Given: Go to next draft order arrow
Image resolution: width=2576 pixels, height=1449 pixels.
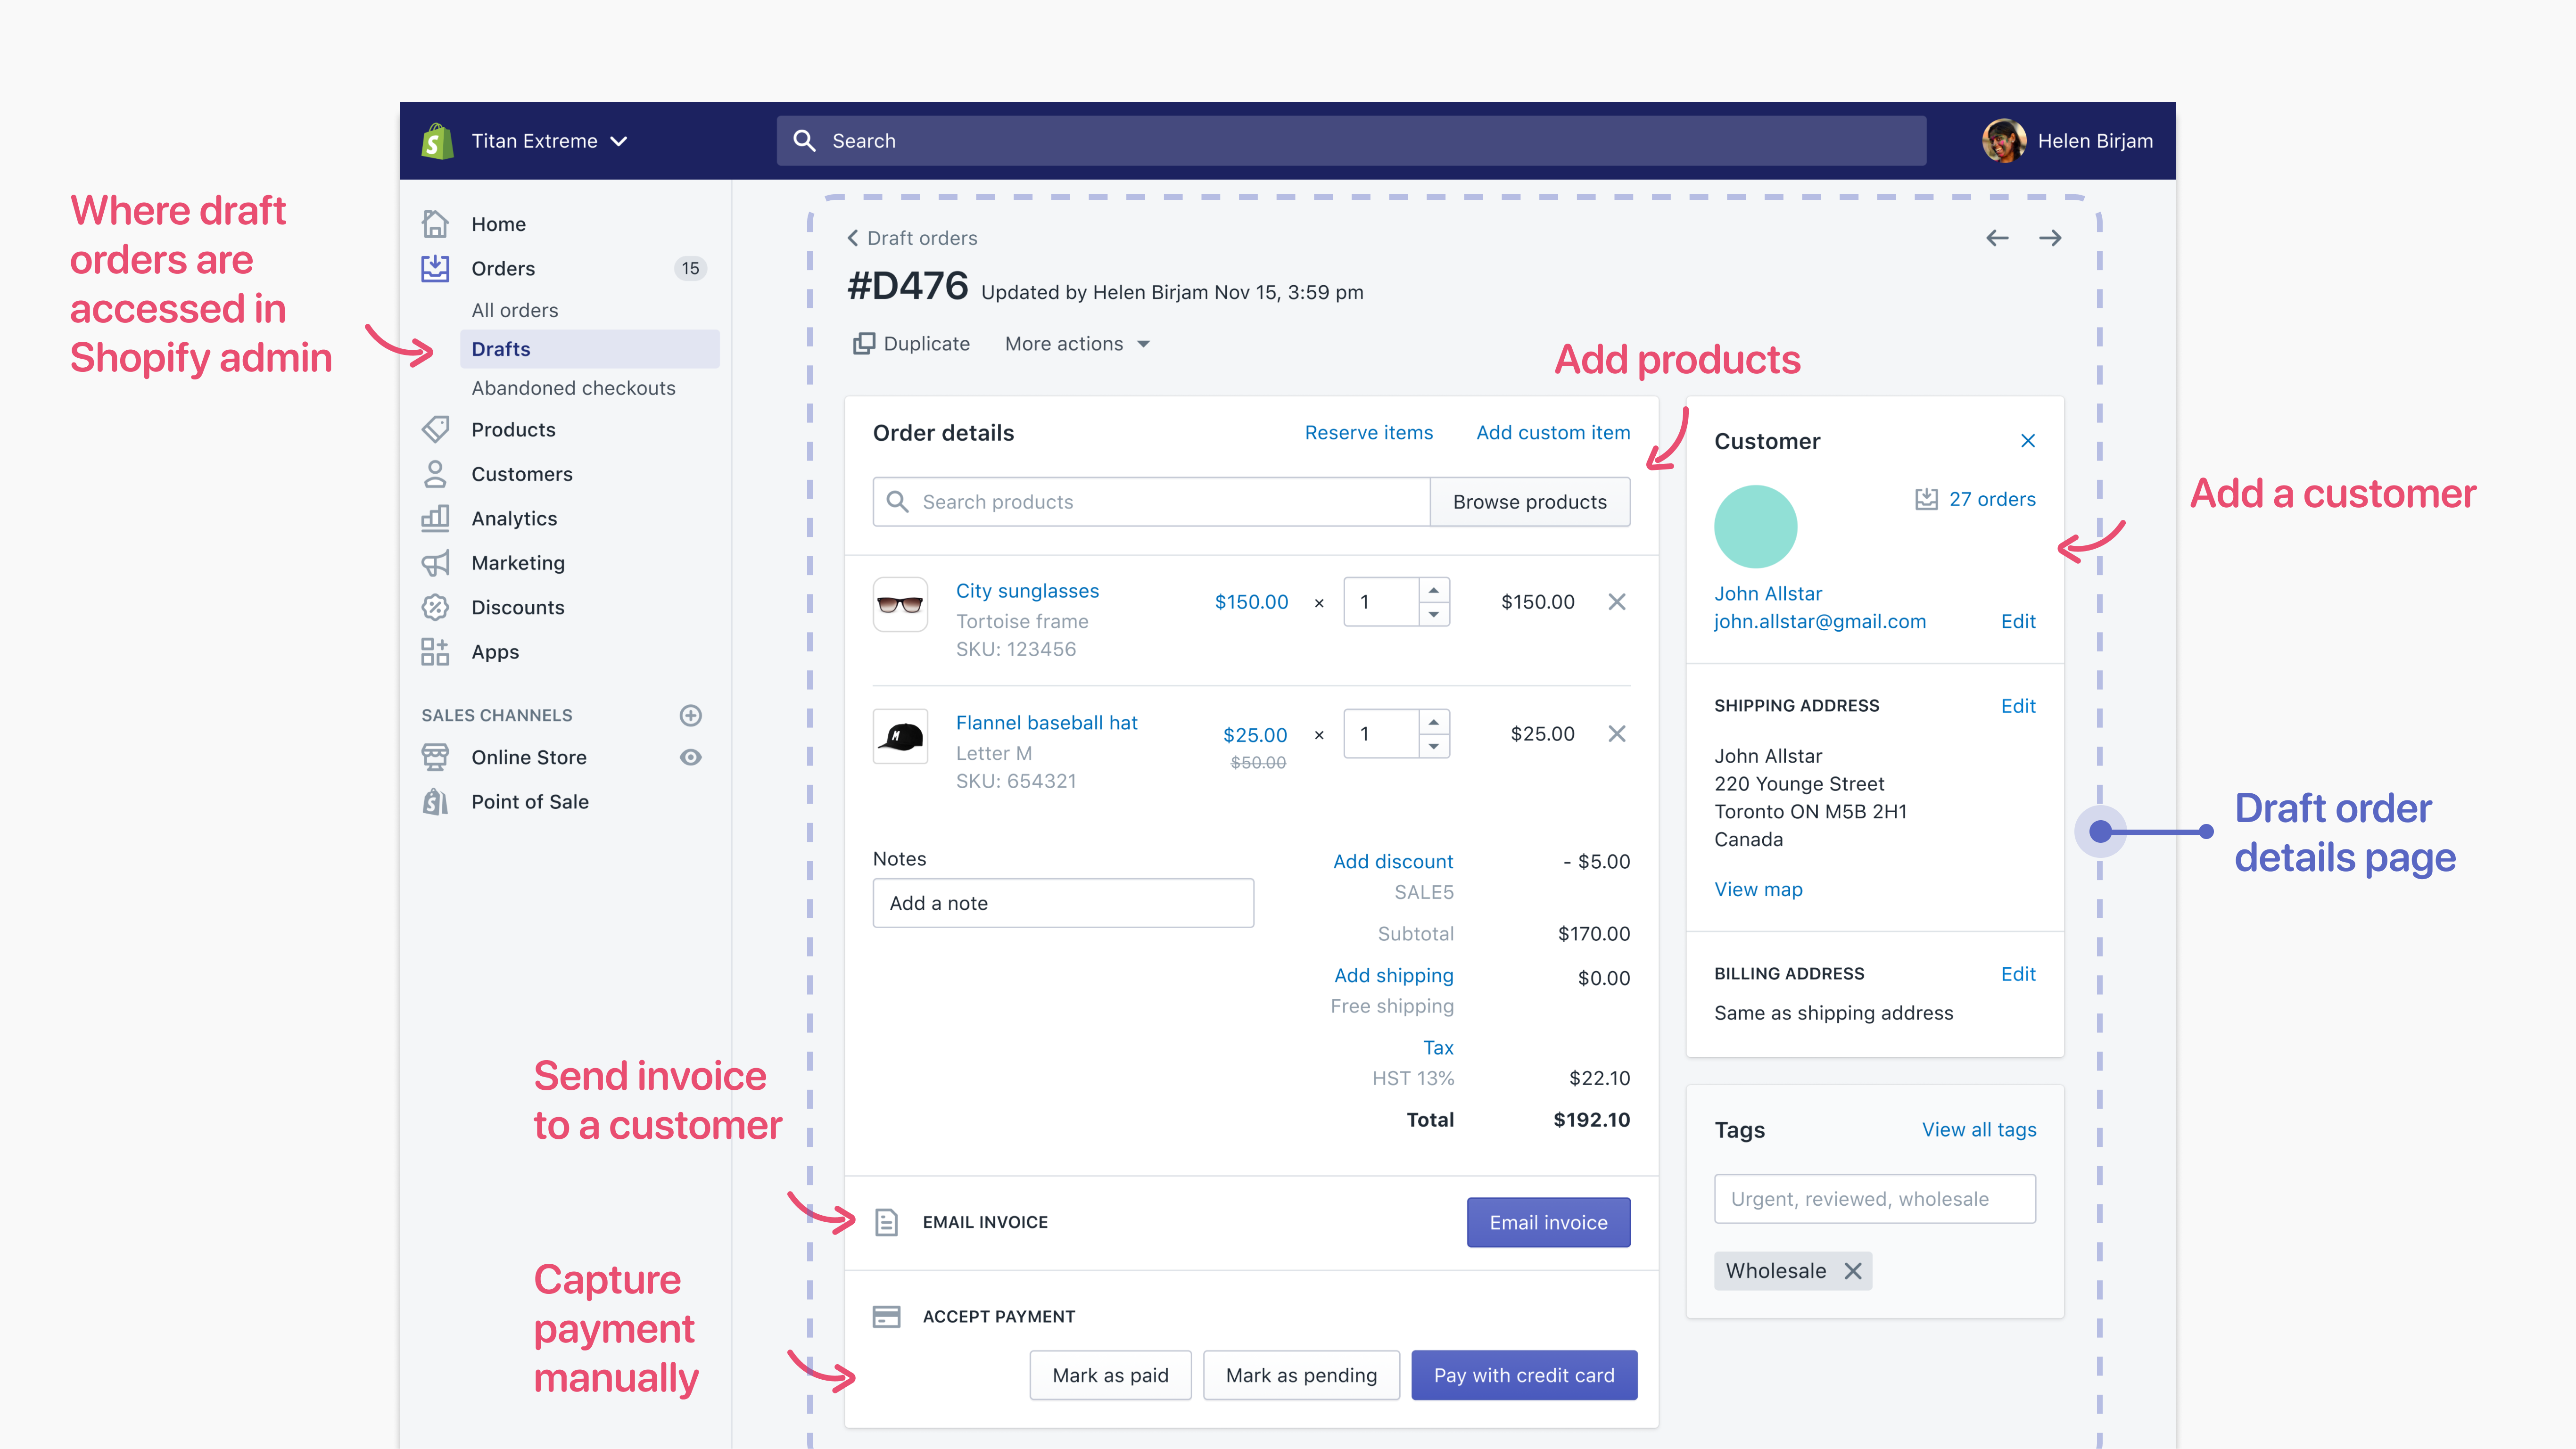Looking at the screenshot, I should [x=2050, y=238].
